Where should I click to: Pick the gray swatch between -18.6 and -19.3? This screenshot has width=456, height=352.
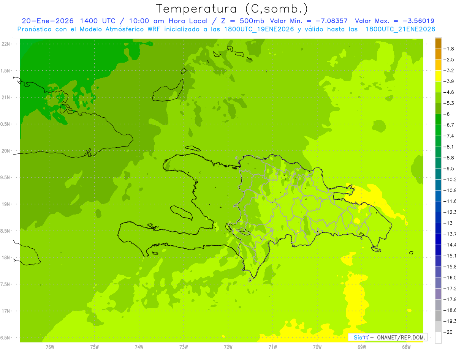pyautogui.click(x=438, y=316)
